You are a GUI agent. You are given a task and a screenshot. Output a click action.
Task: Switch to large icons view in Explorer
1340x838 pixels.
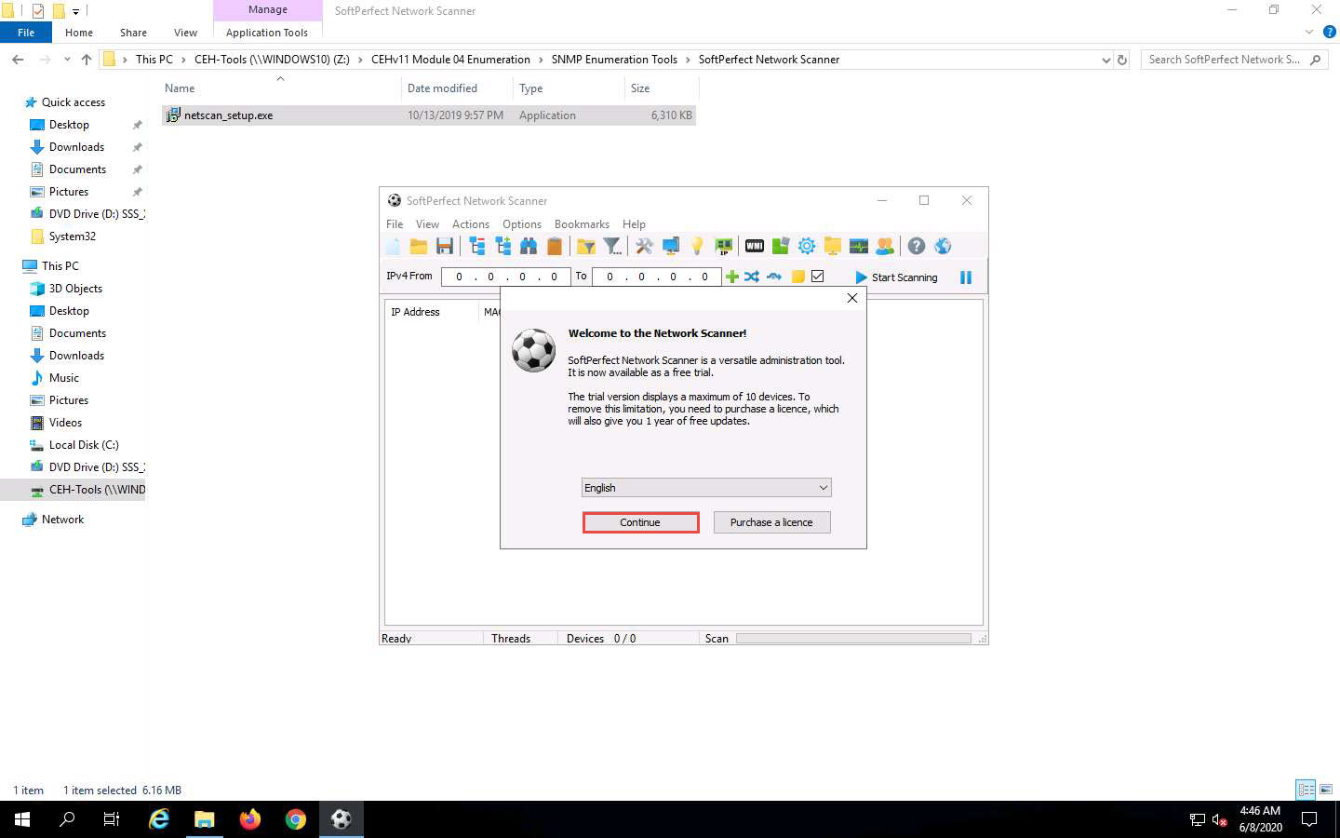click(x=1326, y=790)
